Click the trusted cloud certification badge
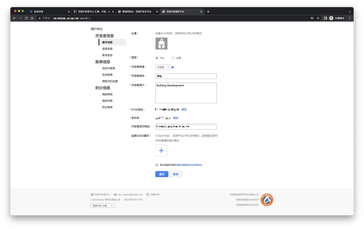364x229 pixels. click(x=267, y=199)
